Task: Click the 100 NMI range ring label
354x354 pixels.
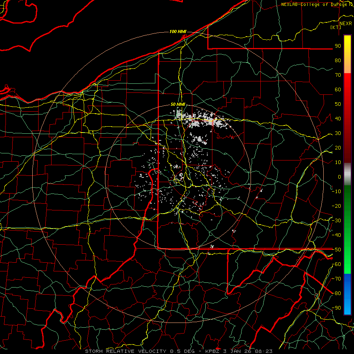Action: 178,31
